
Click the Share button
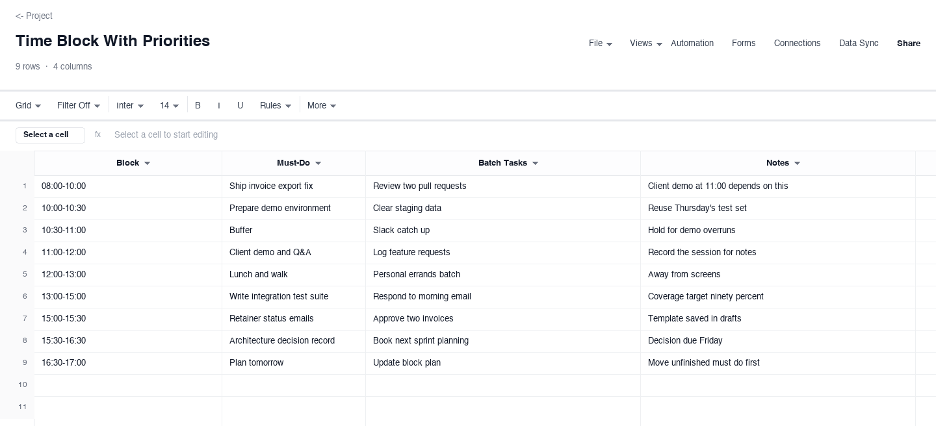click(x=908, y=44)
